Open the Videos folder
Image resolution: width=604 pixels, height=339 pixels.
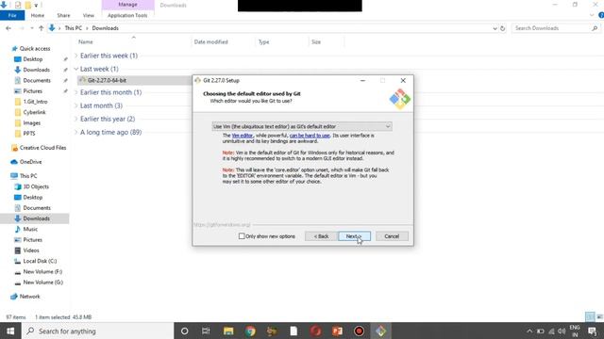tap(31, 250)
